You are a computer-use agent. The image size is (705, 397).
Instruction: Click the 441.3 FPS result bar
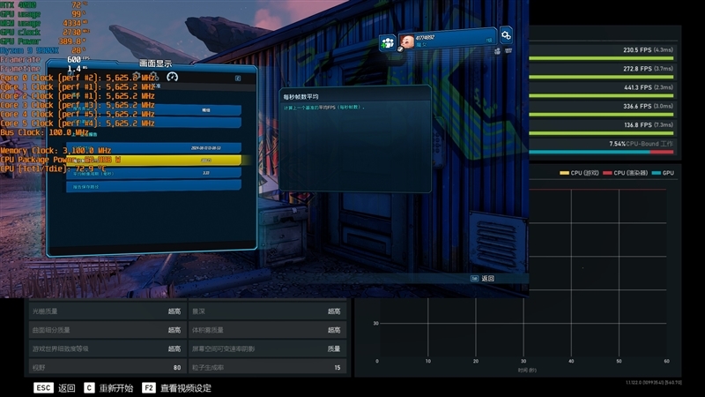601,96
